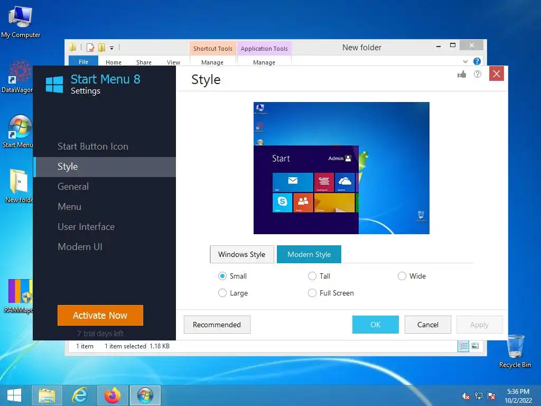Screen dimensions: 541x406
Task: Click the "7 trial days left" text
Action: (100, 334)
